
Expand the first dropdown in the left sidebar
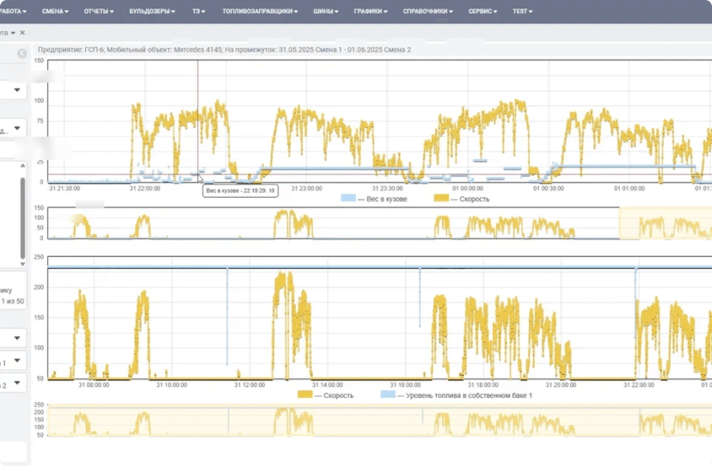click(17, 89)
